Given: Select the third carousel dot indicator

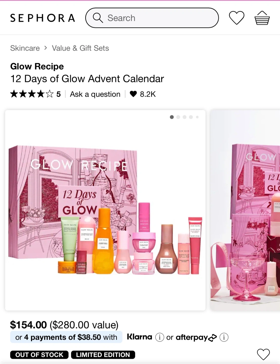Looking at the screenshot, I should pyautogui.click(x=184, y=117).
